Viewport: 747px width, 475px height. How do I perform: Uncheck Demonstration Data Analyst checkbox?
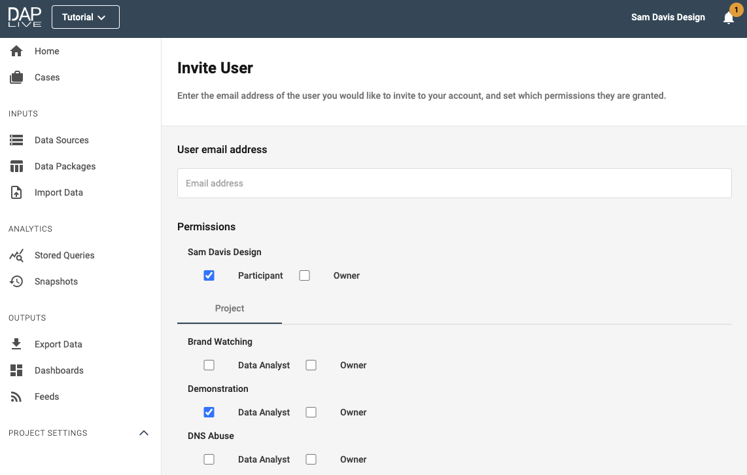pyautogui.click(x=209, y=412)
